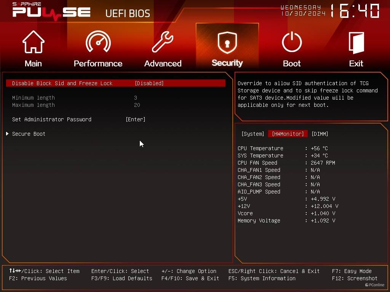
Task: Select Disable Block Sid and Freeze Lock row
Action: 116,83
